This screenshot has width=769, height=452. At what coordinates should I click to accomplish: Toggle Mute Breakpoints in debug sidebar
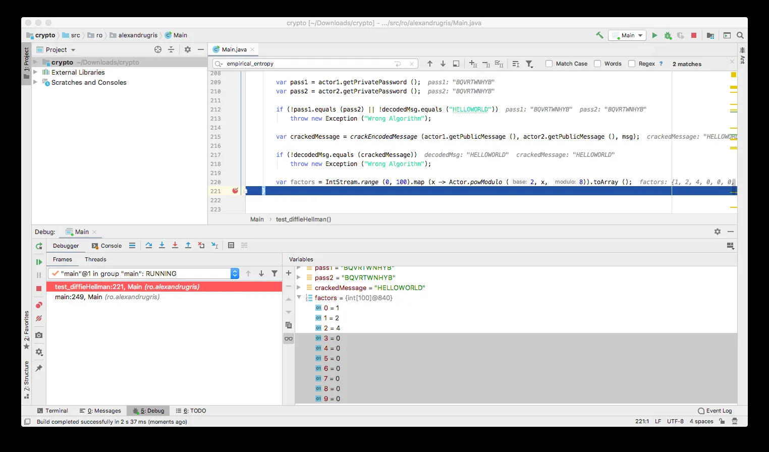[39, 319]
